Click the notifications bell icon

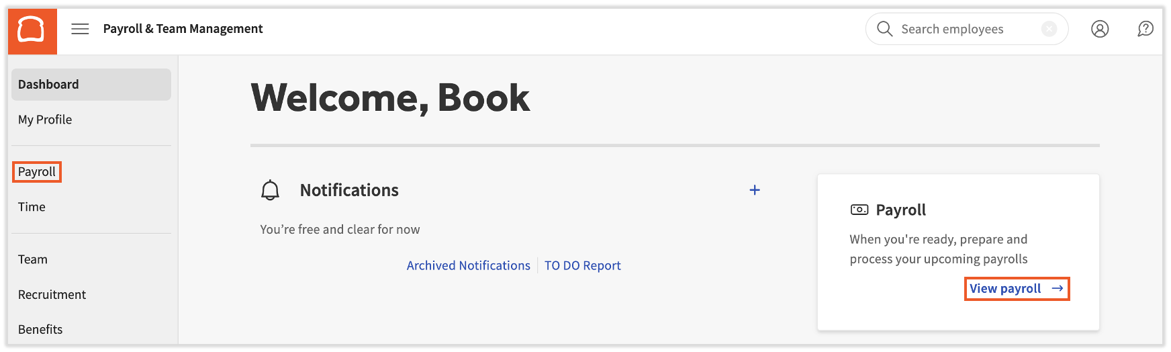[270, 190]
